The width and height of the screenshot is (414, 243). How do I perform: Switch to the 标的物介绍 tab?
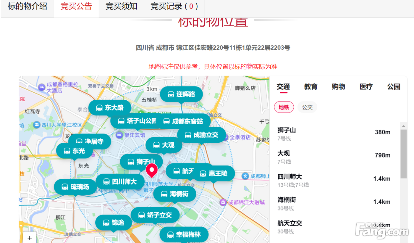(x=27, y=7)
